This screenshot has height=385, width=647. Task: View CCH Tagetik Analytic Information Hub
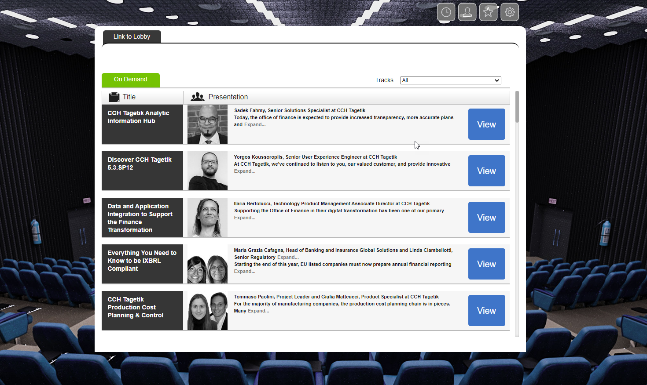pyautogui.click(x=486, y=124)
